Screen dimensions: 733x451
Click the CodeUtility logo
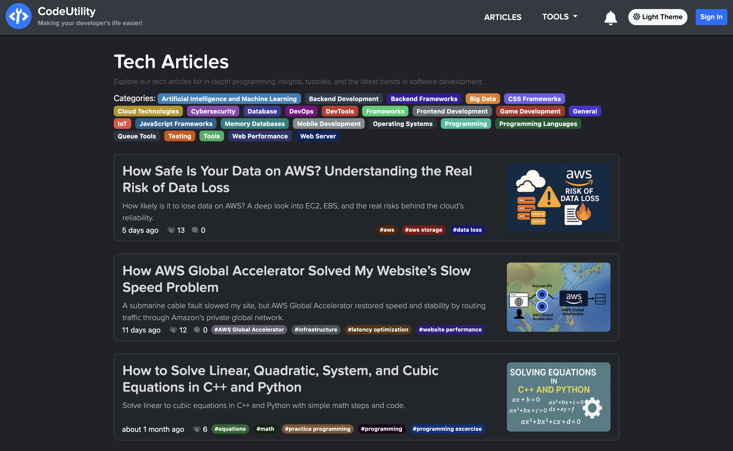pyautogui.click(x=19, y=16)
